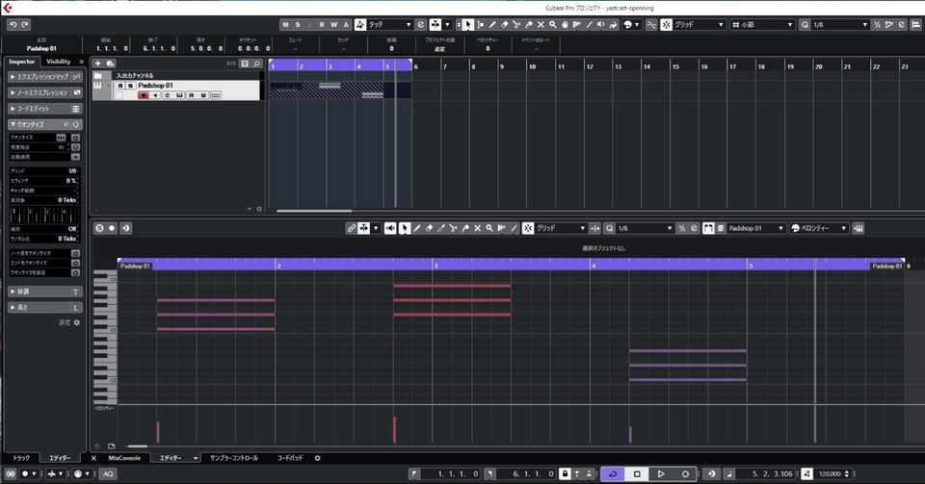Select the Object Selection arrow in key editor toolbar
925x484 pixels.
coord(404,228)
